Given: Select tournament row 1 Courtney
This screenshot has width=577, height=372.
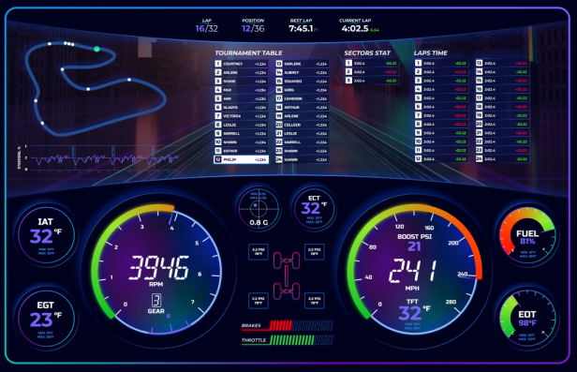Looking at the screenshot, I should [241, 64].
